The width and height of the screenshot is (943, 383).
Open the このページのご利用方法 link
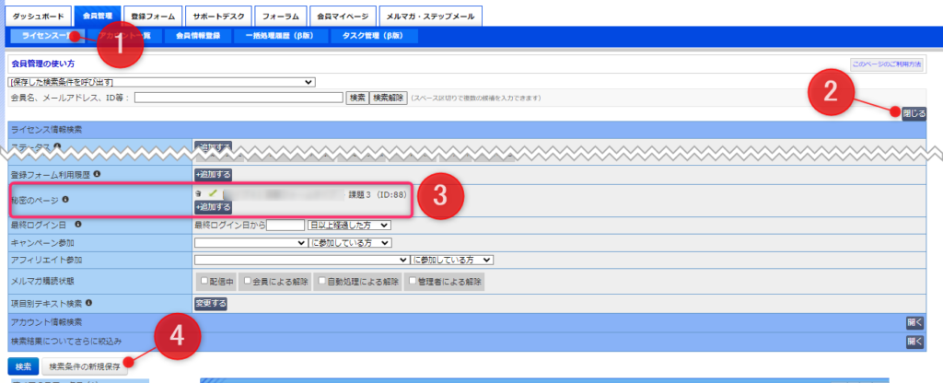(x=886, y=64)
